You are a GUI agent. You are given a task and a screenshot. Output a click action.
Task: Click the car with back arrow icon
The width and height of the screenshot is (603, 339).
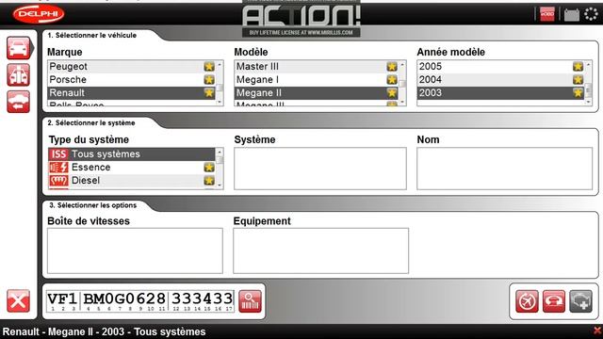coord(18,102)
